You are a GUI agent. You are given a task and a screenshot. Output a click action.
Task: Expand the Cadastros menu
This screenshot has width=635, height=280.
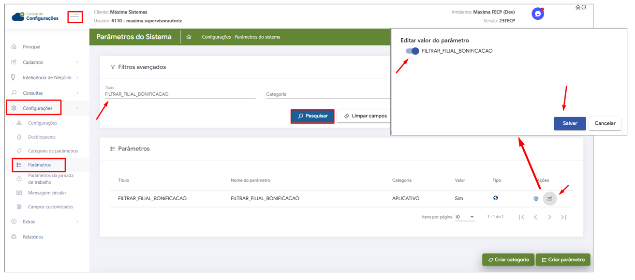point(46,62)
